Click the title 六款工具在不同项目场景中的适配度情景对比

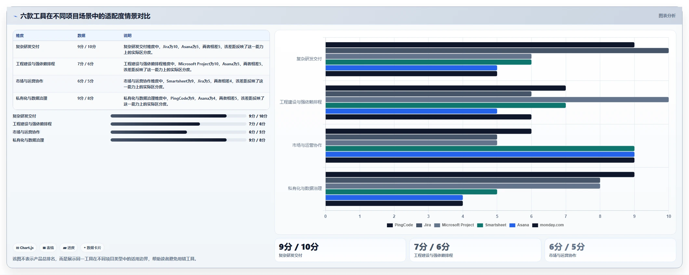click(x=85, y=16)
